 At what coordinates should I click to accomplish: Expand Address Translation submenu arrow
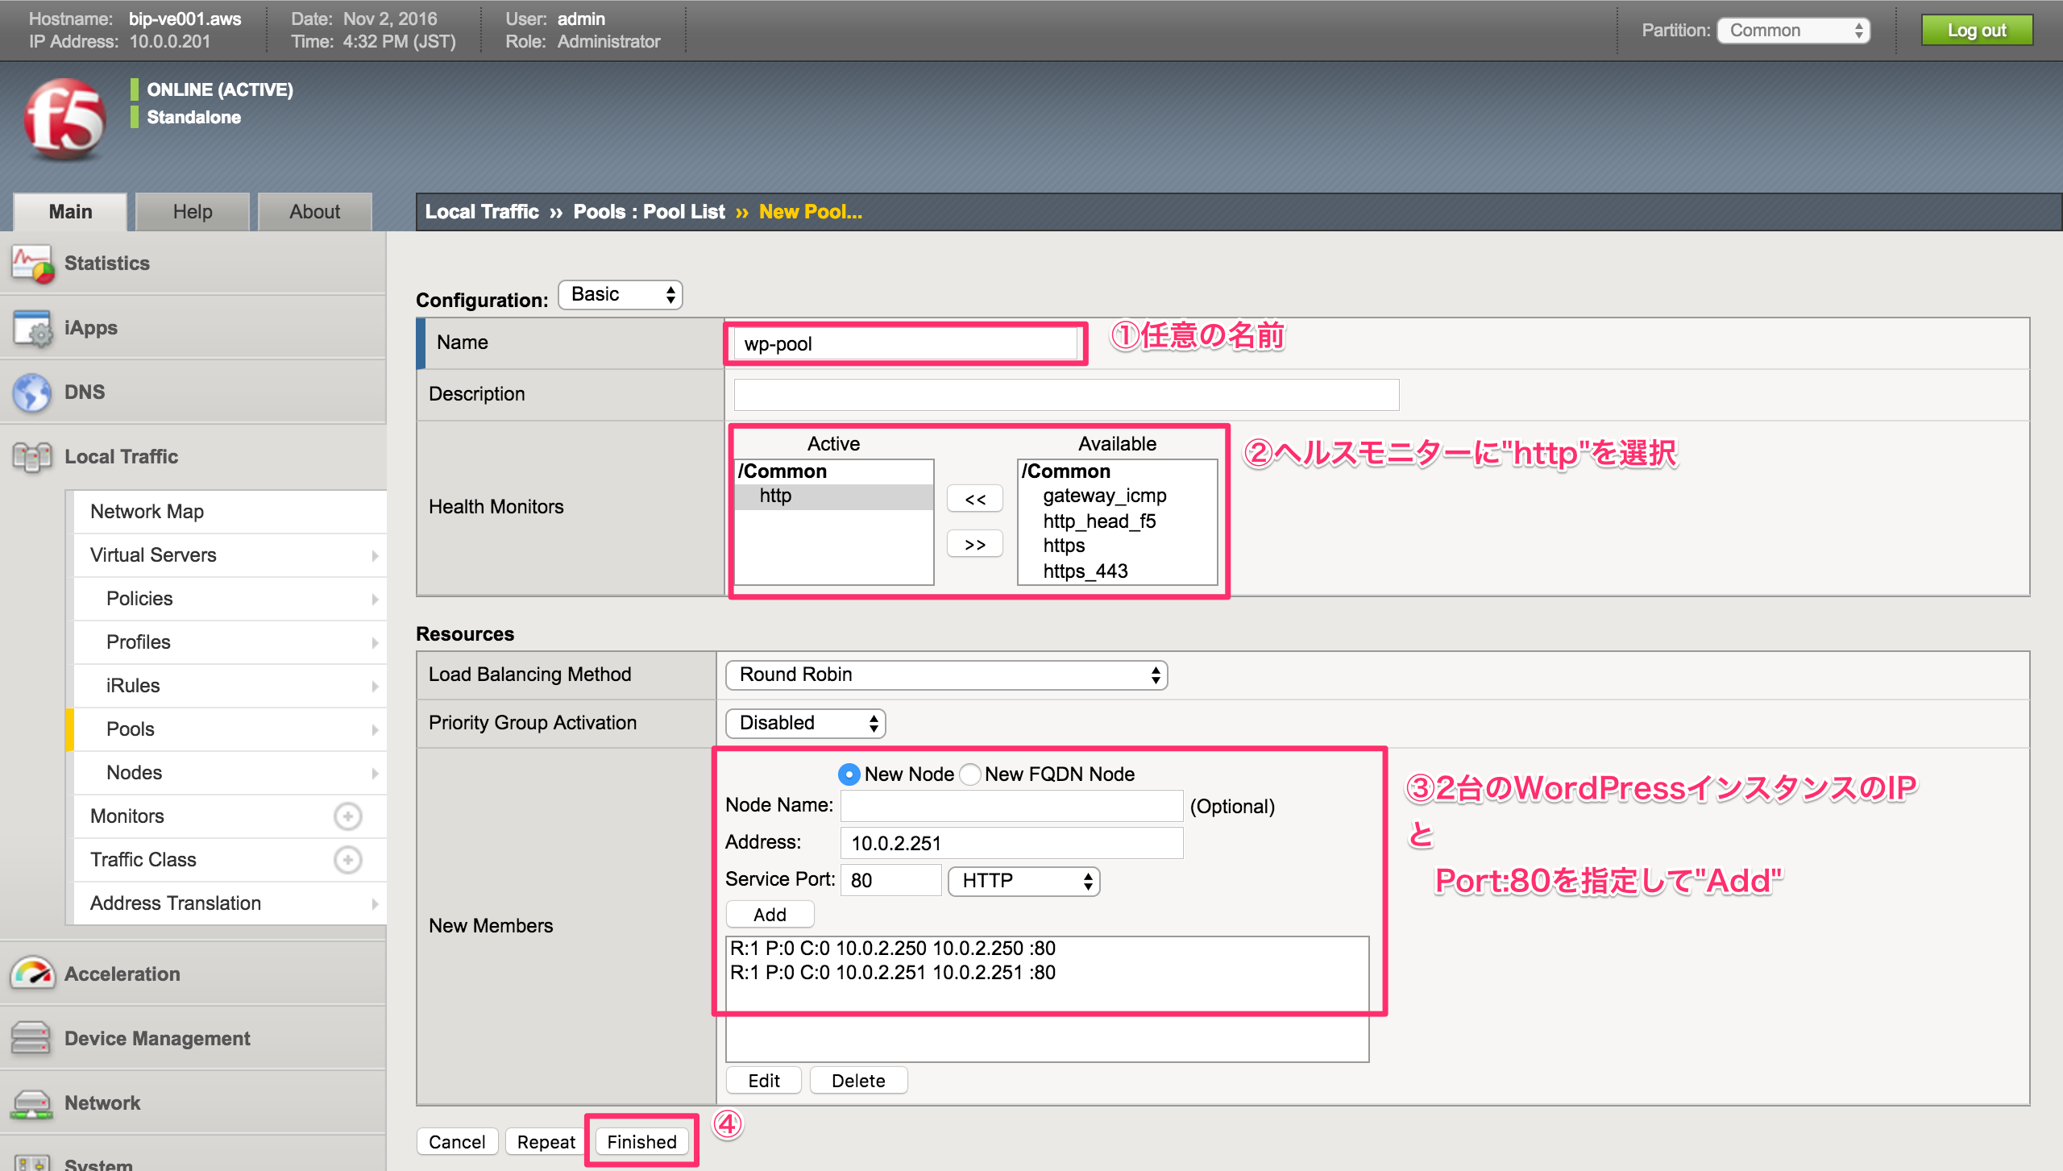(x=375, y=904)
